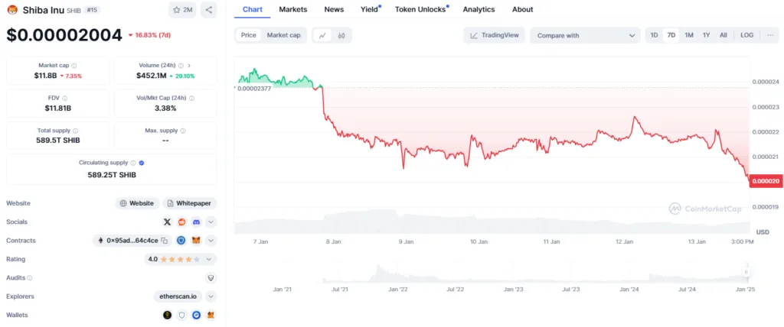Copy the contract address 0x95ad...64c4ce
This screenshot has height=327, width=784.
click(x=164, y=241)
